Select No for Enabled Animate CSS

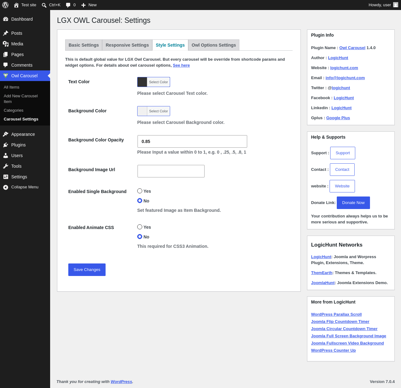coord(140,237)
